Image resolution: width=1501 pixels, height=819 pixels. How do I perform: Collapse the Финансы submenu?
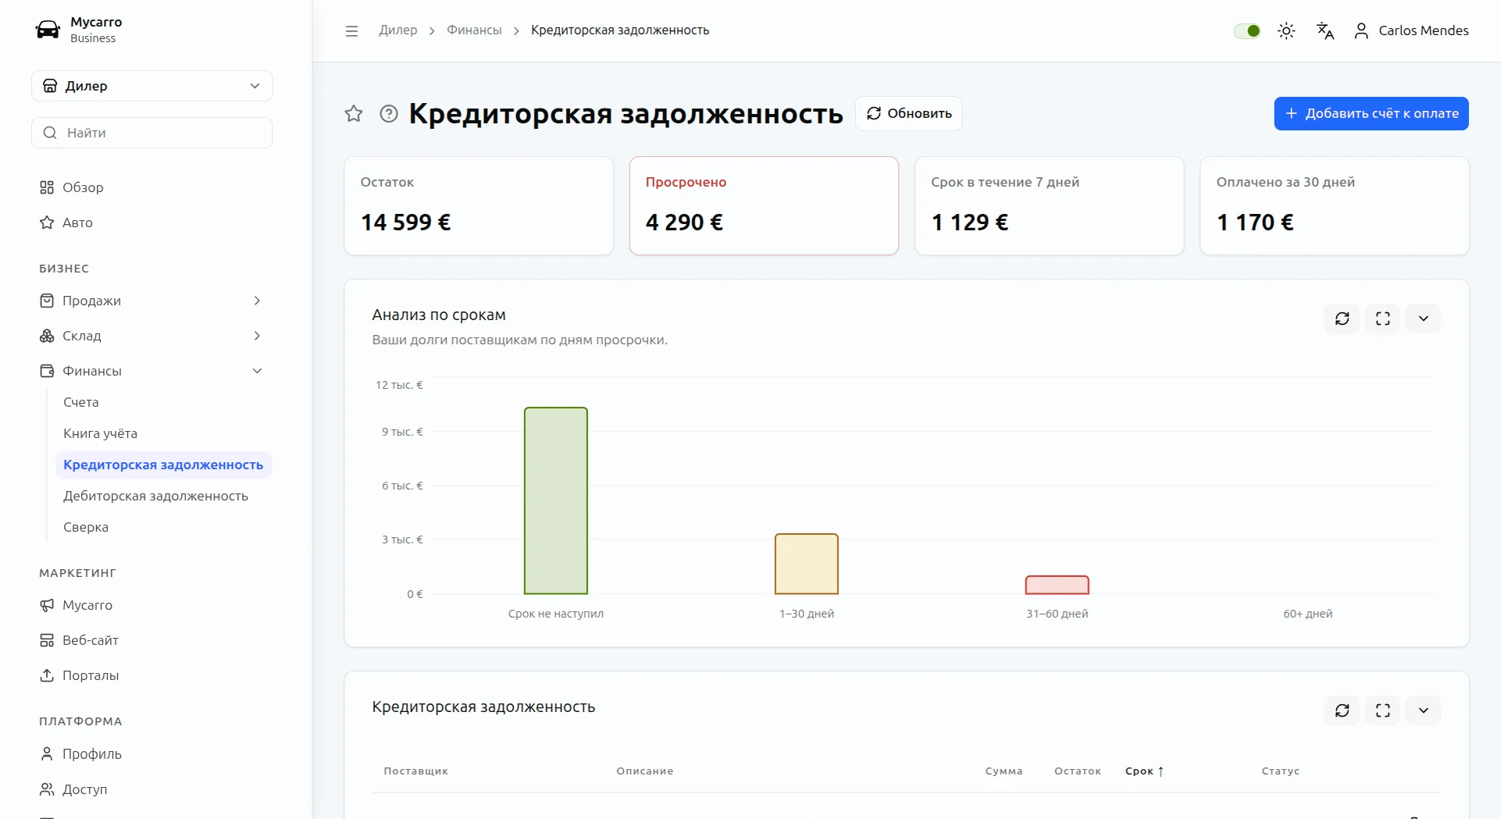pos(152,371)
